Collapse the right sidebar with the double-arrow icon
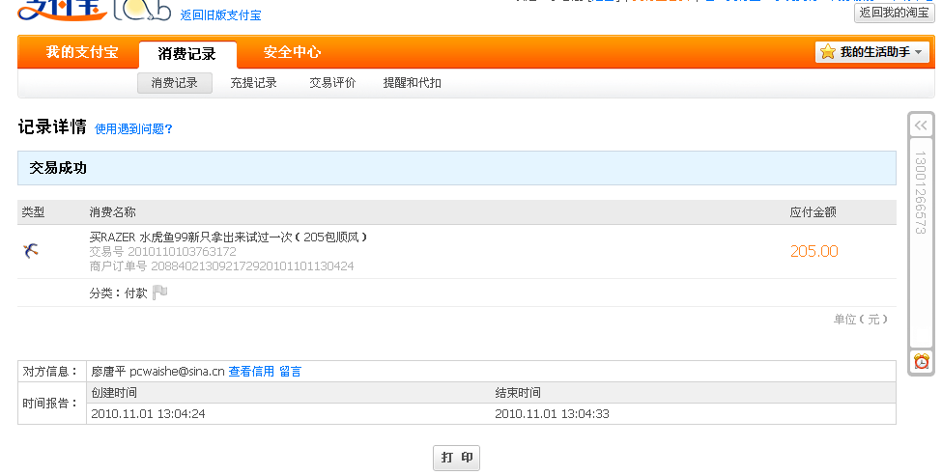942x475 pixels. [x=921, y=126]
